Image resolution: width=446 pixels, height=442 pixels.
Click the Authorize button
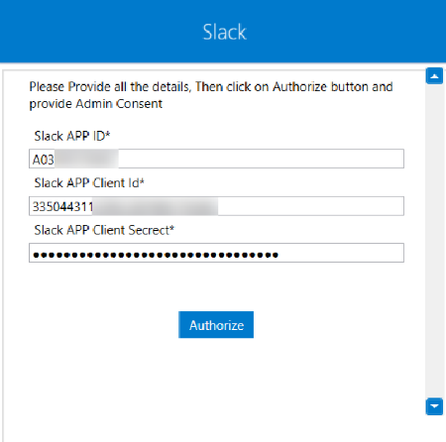click(216, 325)
